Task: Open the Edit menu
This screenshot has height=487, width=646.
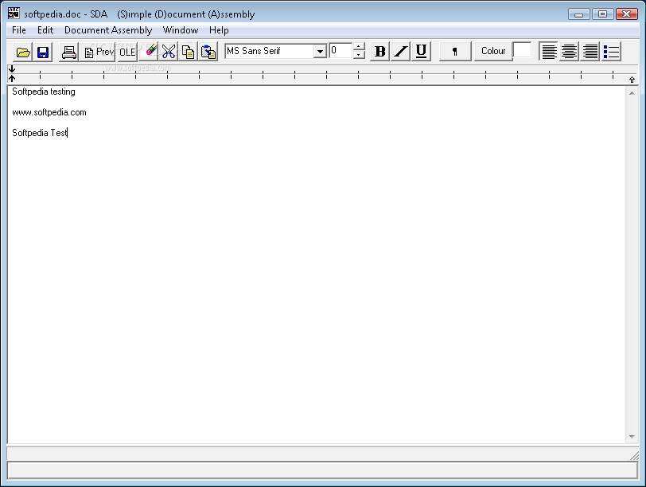Action: [45, 30]
